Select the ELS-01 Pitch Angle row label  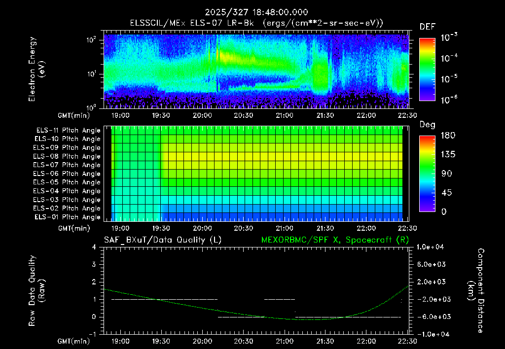point(68,217)
